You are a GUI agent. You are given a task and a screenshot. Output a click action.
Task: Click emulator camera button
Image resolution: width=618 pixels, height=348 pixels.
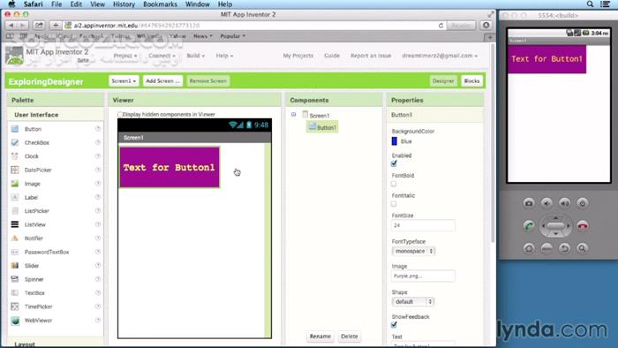click(x=529, y=203)
